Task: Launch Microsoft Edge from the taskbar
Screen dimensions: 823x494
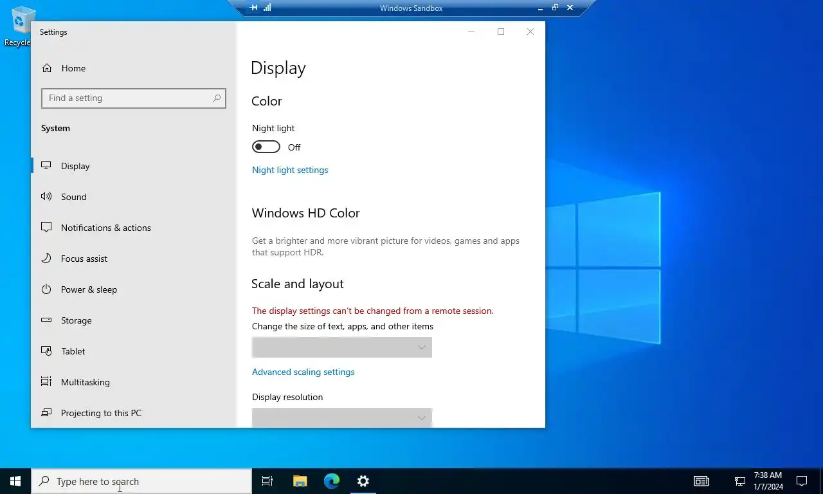Action: coord(331,481)
